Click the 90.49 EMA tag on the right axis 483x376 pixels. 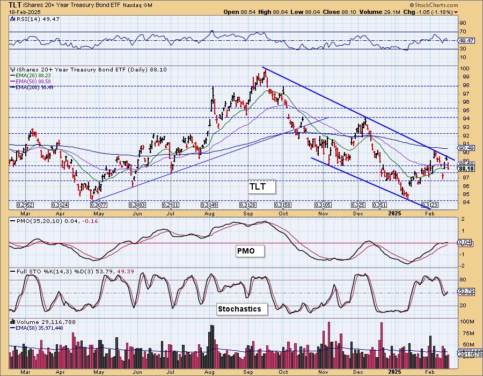pyautogui.click(x=466, y=148)
